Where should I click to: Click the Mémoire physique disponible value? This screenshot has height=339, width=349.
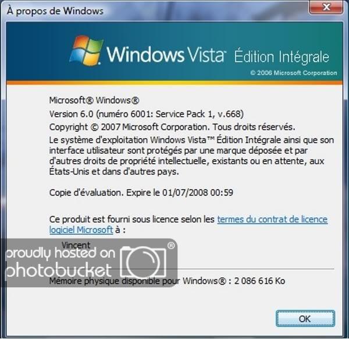coord(259,281)
